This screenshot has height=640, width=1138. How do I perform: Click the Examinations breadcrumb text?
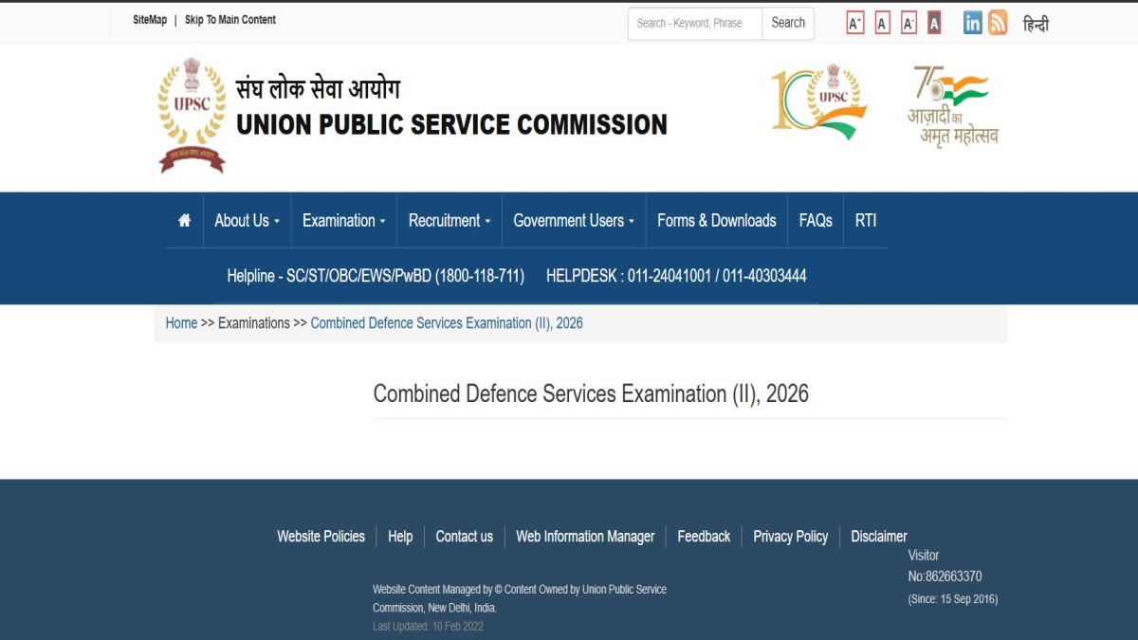pos(254,323)
